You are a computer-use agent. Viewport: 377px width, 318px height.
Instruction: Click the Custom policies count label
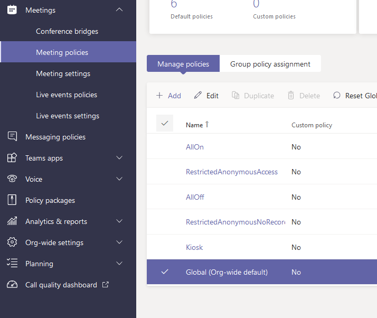275,16
